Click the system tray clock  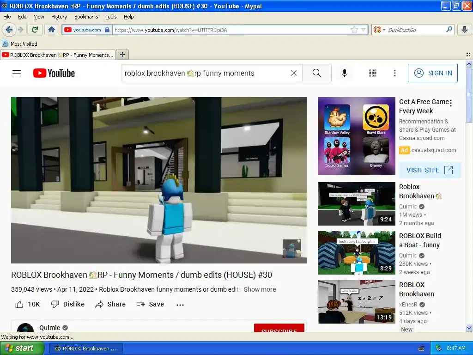[456, 348]
